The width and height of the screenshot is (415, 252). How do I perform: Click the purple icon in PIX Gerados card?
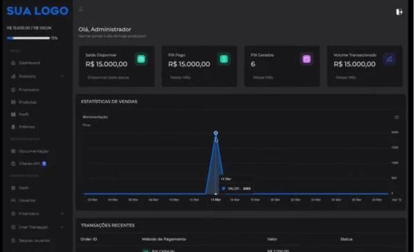(x=306, y=59)
